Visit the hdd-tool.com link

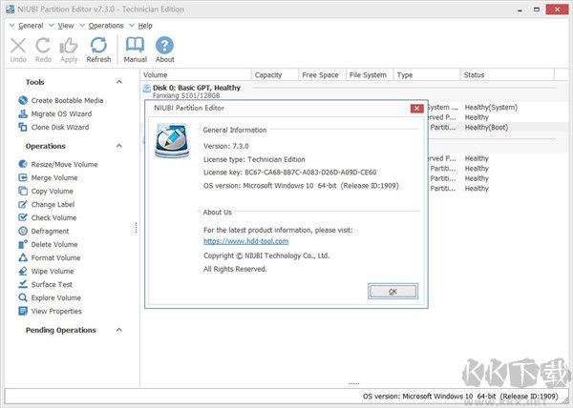click(x=246, y=241)
